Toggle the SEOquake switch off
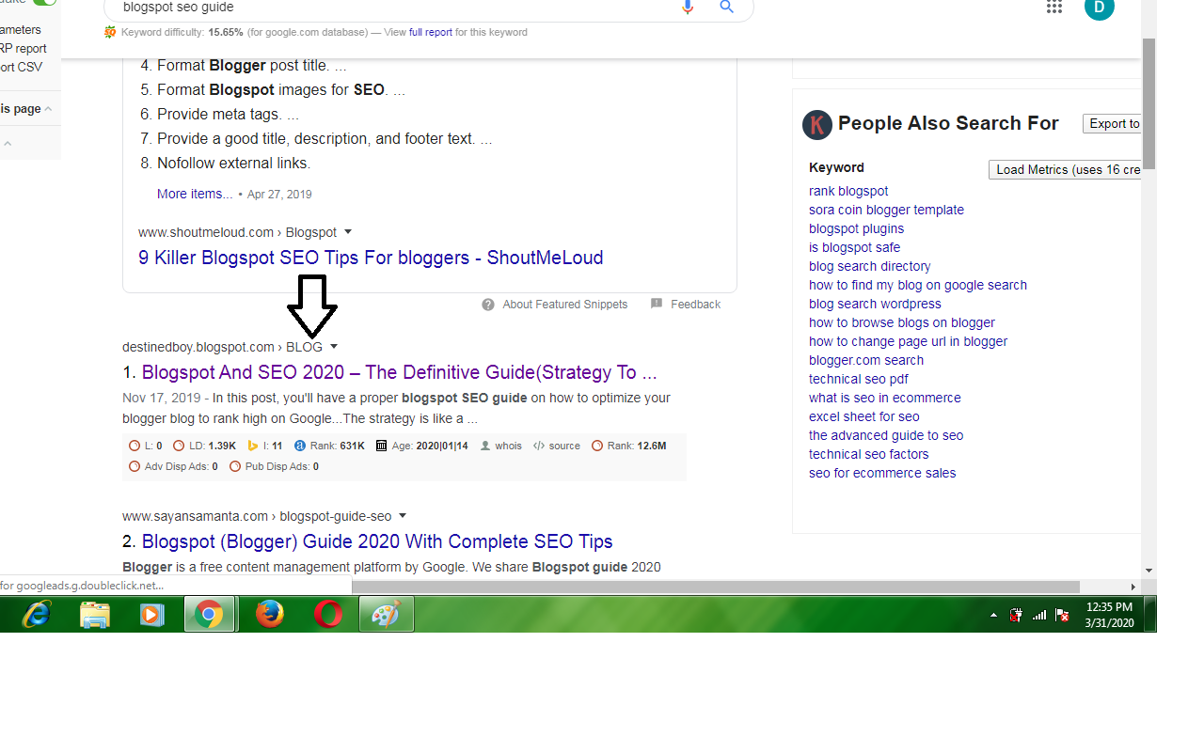The image size is (1204, 752). pos(44,3)
